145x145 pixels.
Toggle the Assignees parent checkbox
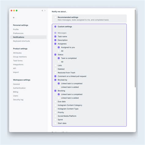click(55, 44)
